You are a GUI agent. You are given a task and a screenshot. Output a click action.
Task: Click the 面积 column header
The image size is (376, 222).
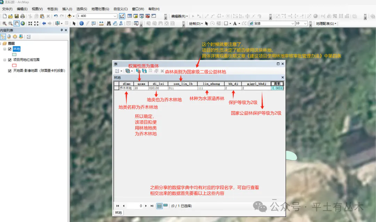[277, 84]
